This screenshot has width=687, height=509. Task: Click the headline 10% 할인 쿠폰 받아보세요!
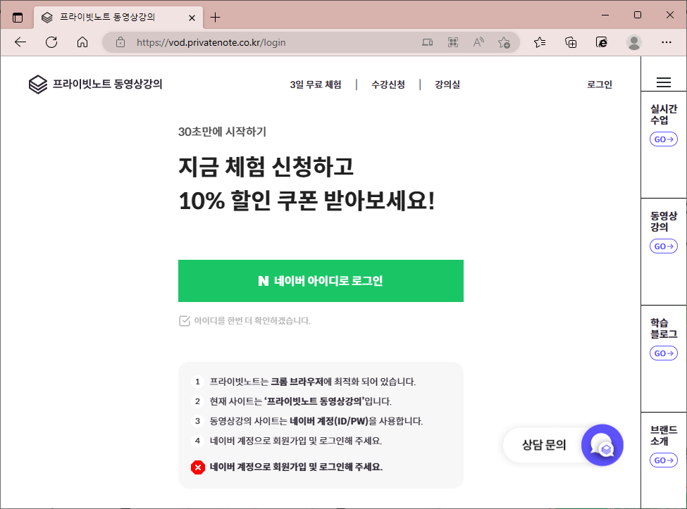(x=307, y=201)
